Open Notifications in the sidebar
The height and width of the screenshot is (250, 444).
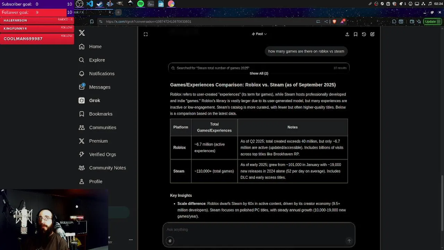pyautogui.click(x=96, y=74)
